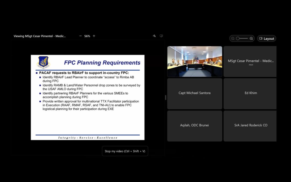Viewport: 291px width, 182px height.
Task: Click the FPC Planning Requirements slide
Action: point(88,97)
